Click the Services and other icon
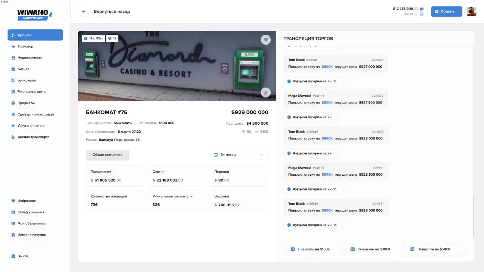The width and height of the screenshot is (484, 272). pos(13,126)
